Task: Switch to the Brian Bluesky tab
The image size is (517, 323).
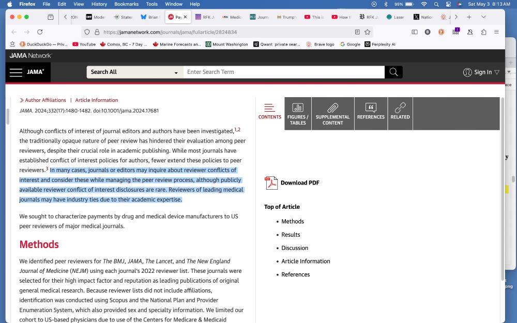Action: (150, 17)
